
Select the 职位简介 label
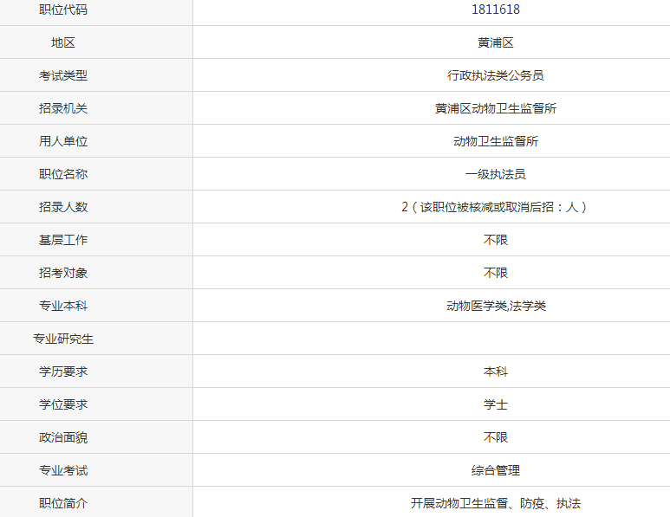[63, 503]
